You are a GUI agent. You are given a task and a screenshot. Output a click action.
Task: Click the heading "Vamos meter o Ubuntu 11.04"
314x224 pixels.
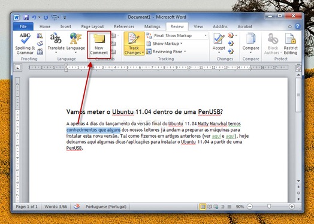pyautogui.click(x=108, y=111)
